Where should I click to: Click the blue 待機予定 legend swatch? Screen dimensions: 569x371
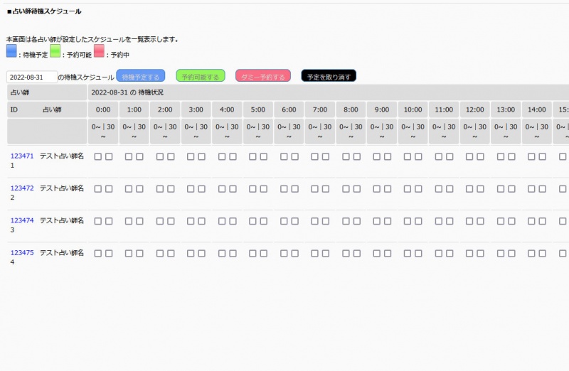coord(11,51)
